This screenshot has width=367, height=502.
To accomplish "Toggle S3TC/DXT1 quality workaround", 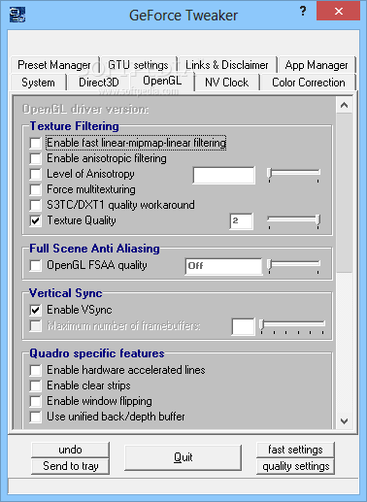I will pos(35,205).
